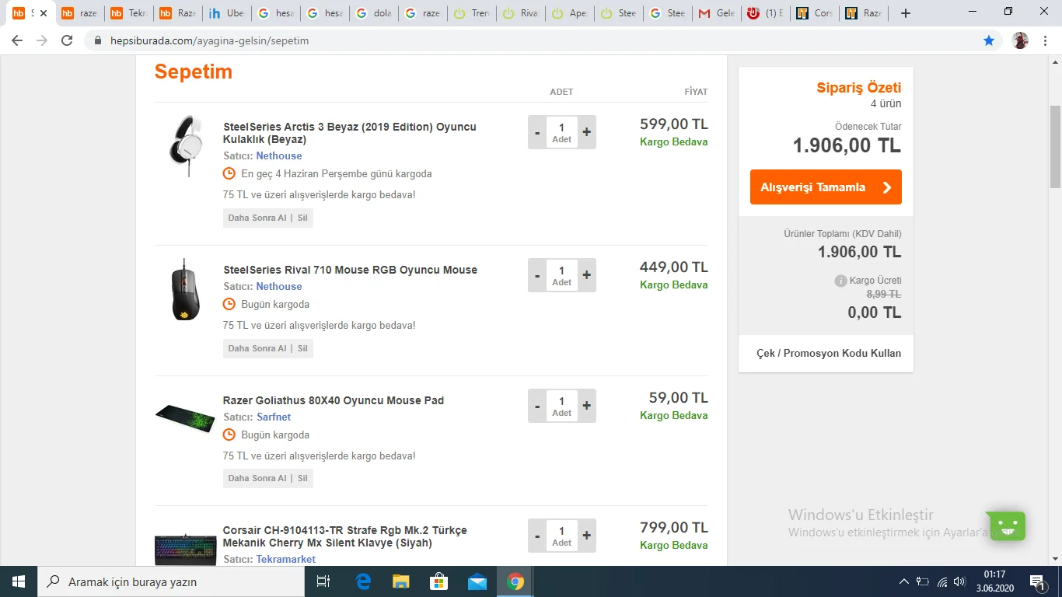Click the info icon beside Kargo Ücreti
The height and width of the screenshot is (597, 1062).
click(840, 281)
